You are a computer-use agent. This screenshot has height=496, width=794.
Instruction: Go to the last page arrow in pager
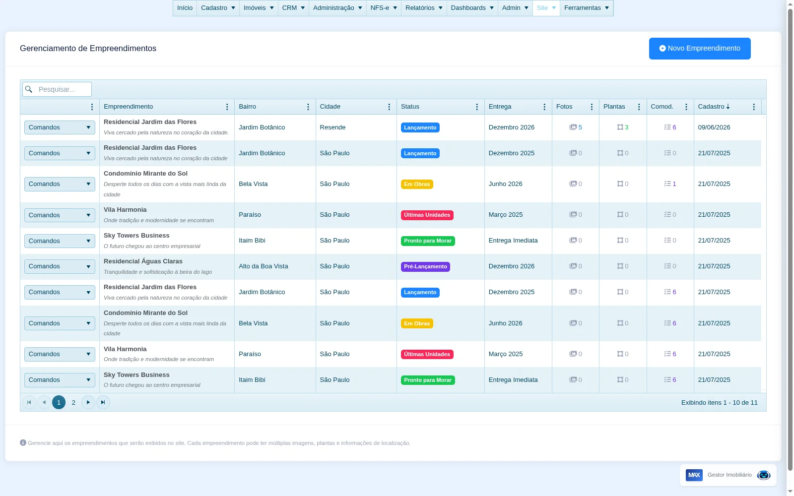click(103, 402)
